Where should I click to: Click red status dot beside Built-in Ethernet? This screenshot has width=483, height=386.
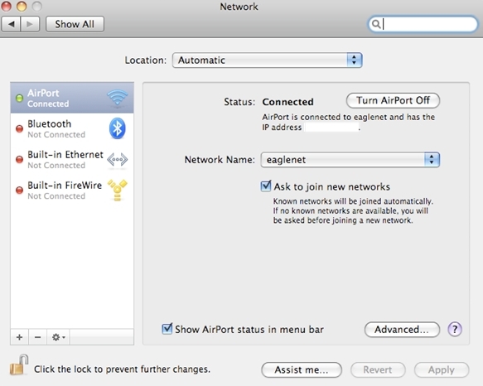pos(19,159)
